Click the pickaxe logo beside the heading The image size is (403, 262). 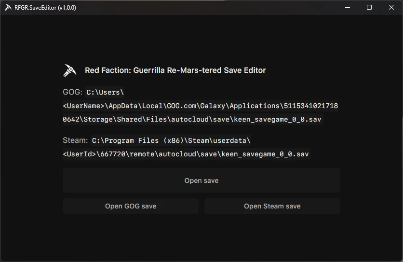point(69,70)
